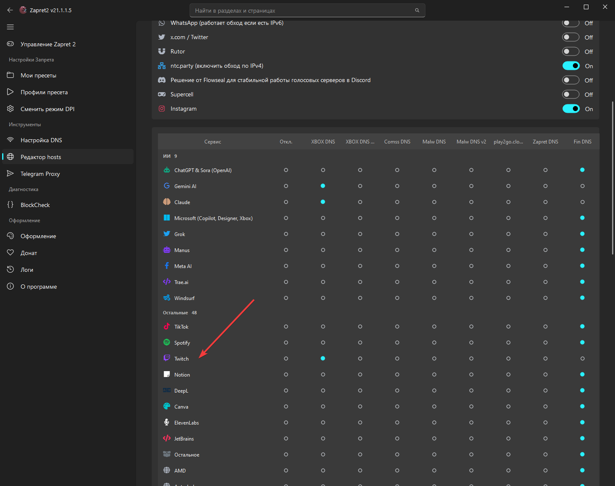Viewport: 615px width, 486px height.
Task: Click the back arrow icon
Action: click(x=10, y=10)
